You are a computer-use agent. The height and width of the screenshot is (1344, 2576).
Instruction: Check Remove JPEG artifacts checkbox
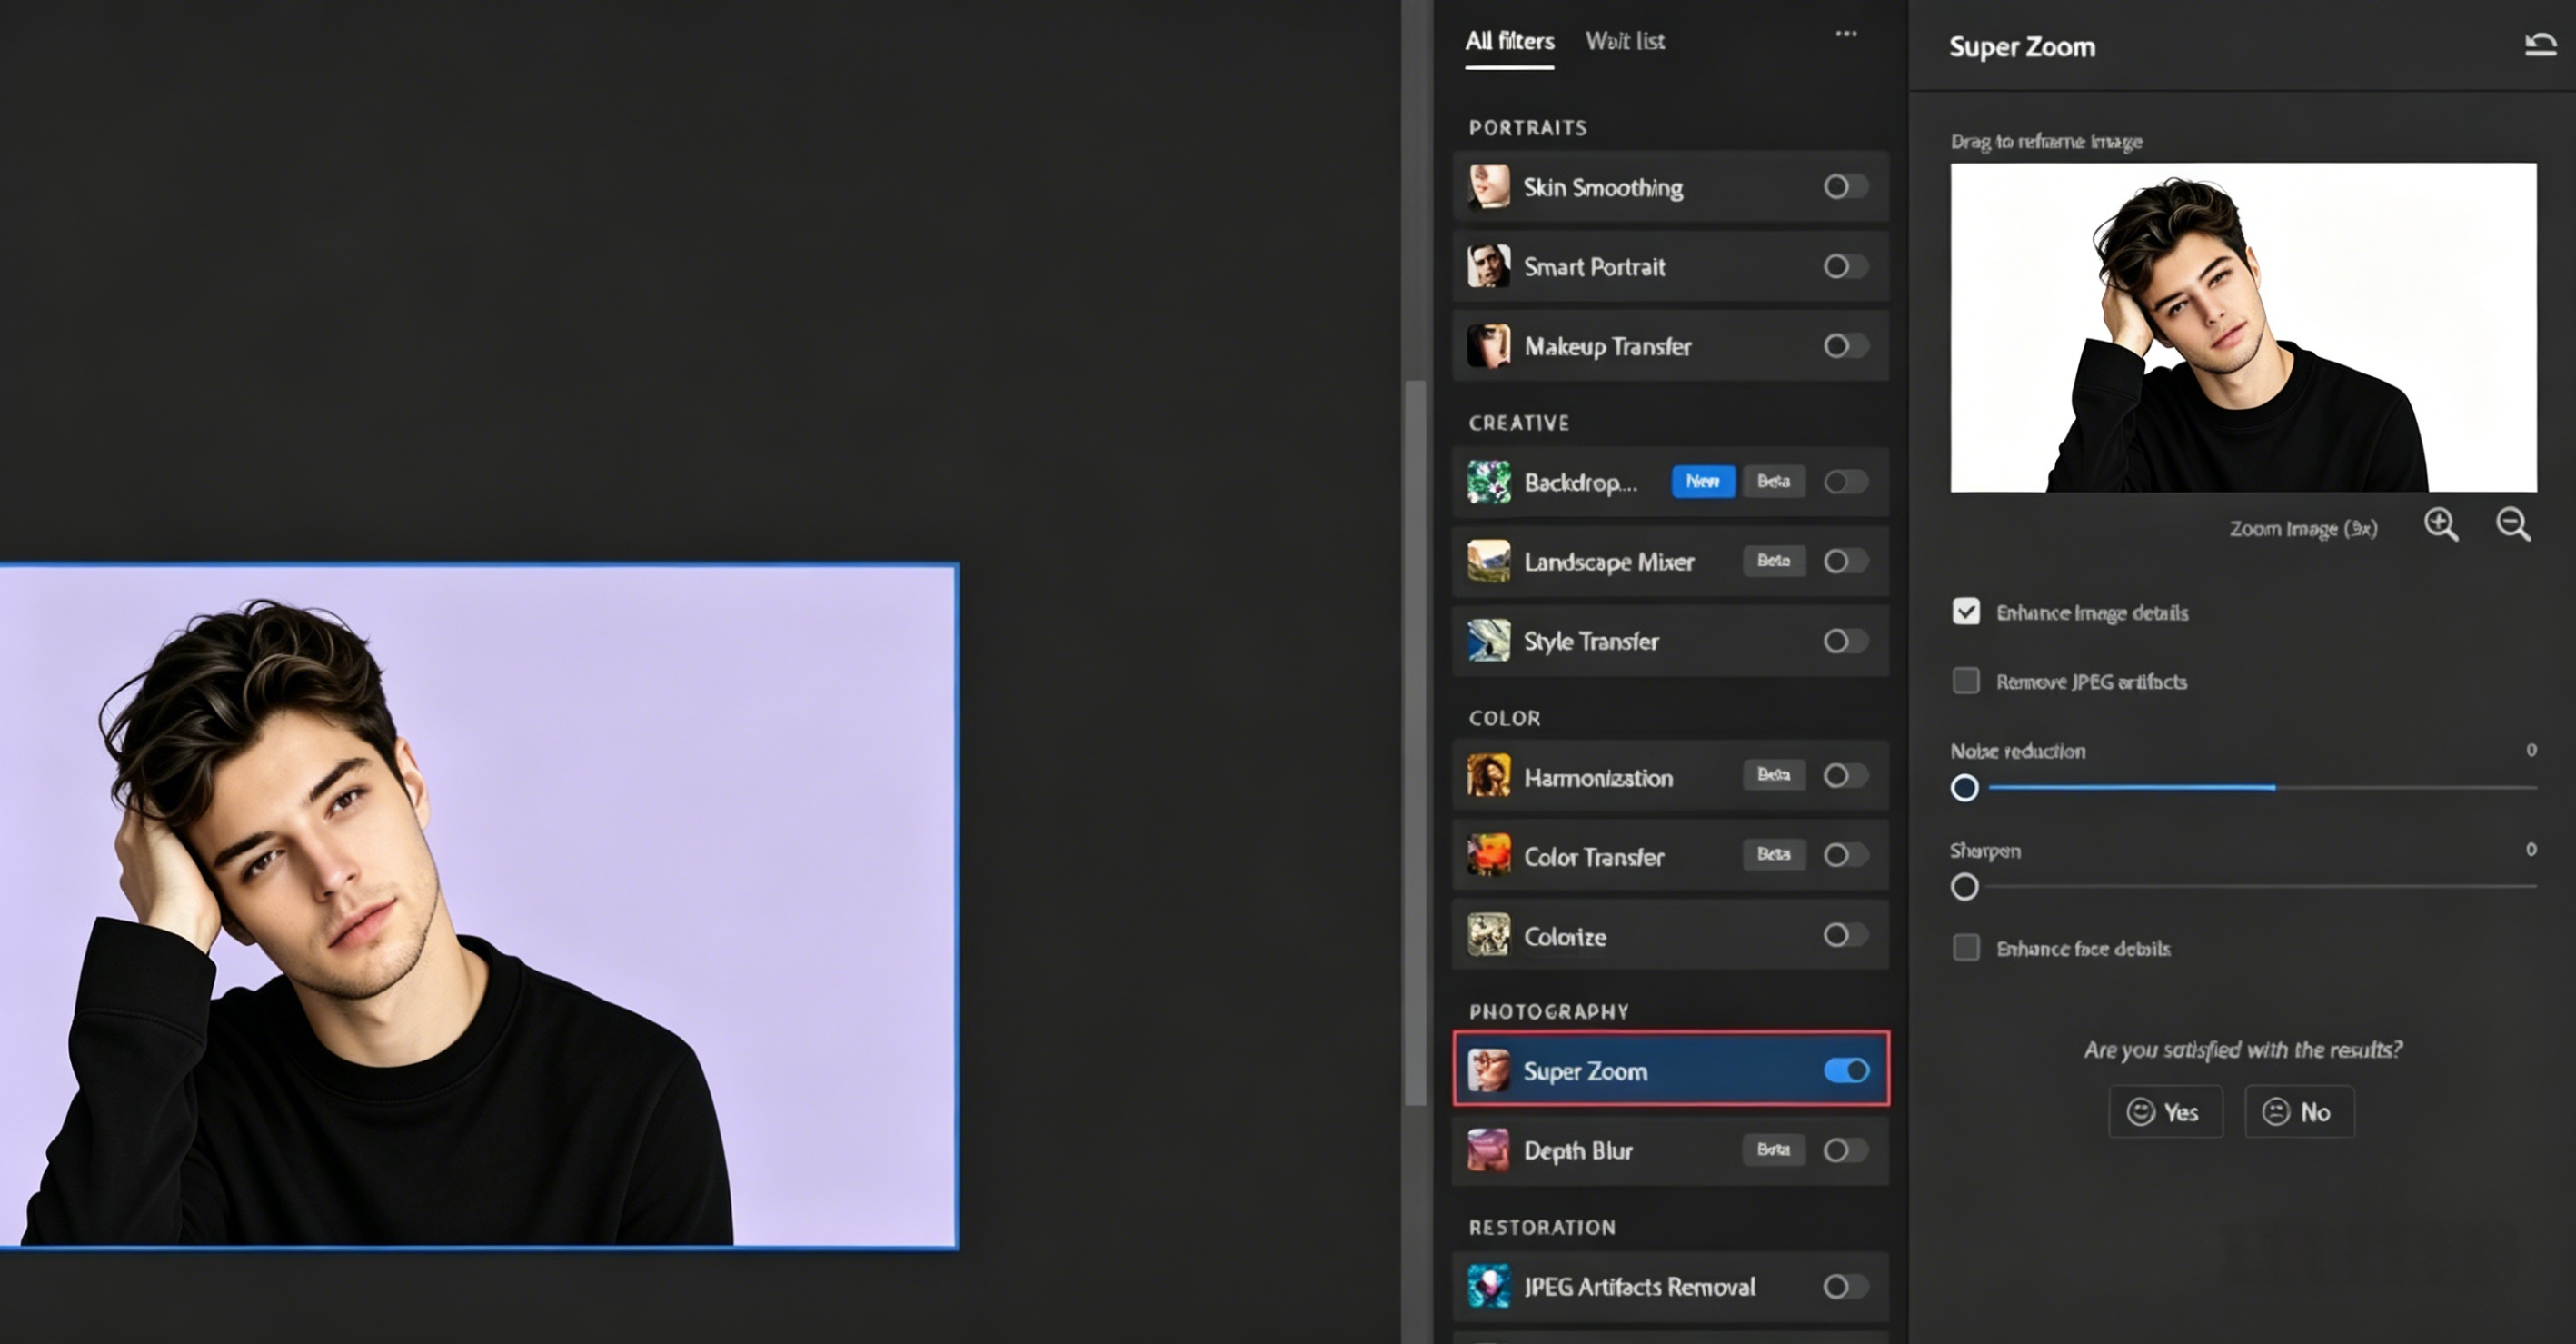(x=1966, y=681)
